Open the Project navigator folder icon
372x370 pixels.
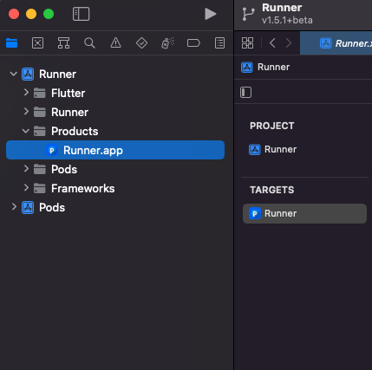tap(12, 43)
